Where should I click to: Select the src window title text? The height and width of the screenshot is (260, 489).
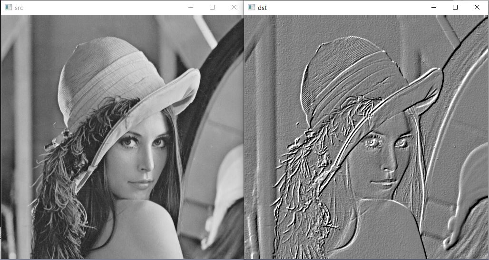[x=19, y=8]
